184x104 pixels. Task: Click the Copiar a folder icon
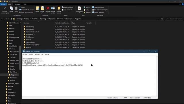[x=42, y=8]
